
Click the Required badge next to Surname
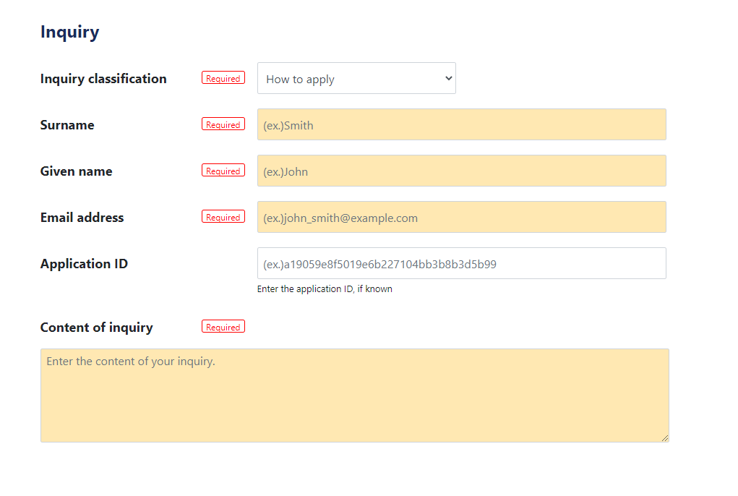click(x=223, y=124)
